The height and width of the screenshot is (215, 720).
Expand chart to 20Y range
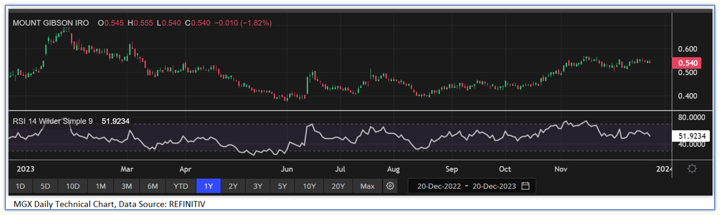pyautogui.click(x=338, y=186)
